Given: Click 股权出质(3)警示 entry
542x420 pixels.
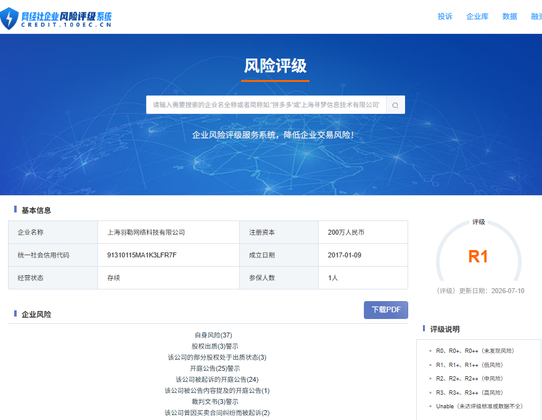Looking at the screenshot, I should coord(215,346).
